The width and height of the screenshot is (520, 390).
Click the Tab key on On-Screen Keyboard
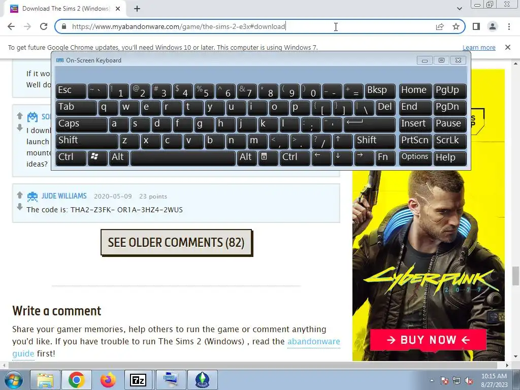click(76, 108)
